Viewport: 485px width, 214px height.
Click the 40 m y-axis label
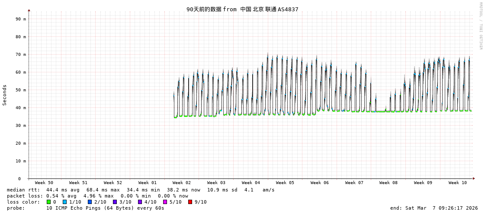21,108
